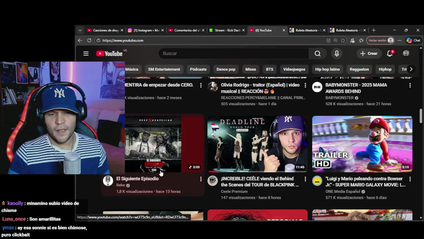Image resolution: width=424 pixels, height=239 pixels.
Task: Open REACCIONES PERCY&MELANIE channel link
Action: 263,98
